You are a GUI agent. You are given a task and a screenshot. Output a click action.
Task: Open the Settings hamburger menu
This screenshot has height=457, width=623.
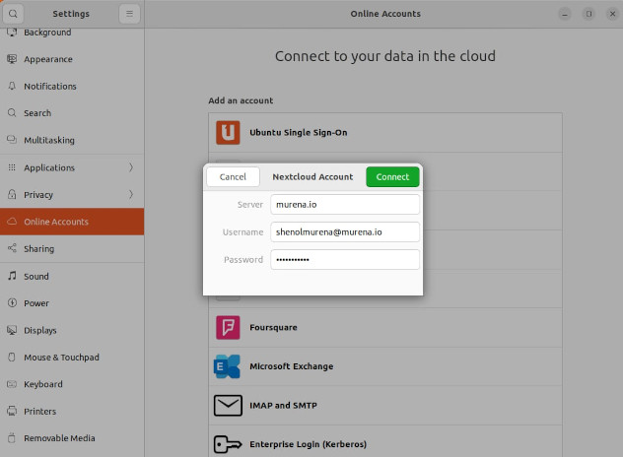[x=130, y=14]
